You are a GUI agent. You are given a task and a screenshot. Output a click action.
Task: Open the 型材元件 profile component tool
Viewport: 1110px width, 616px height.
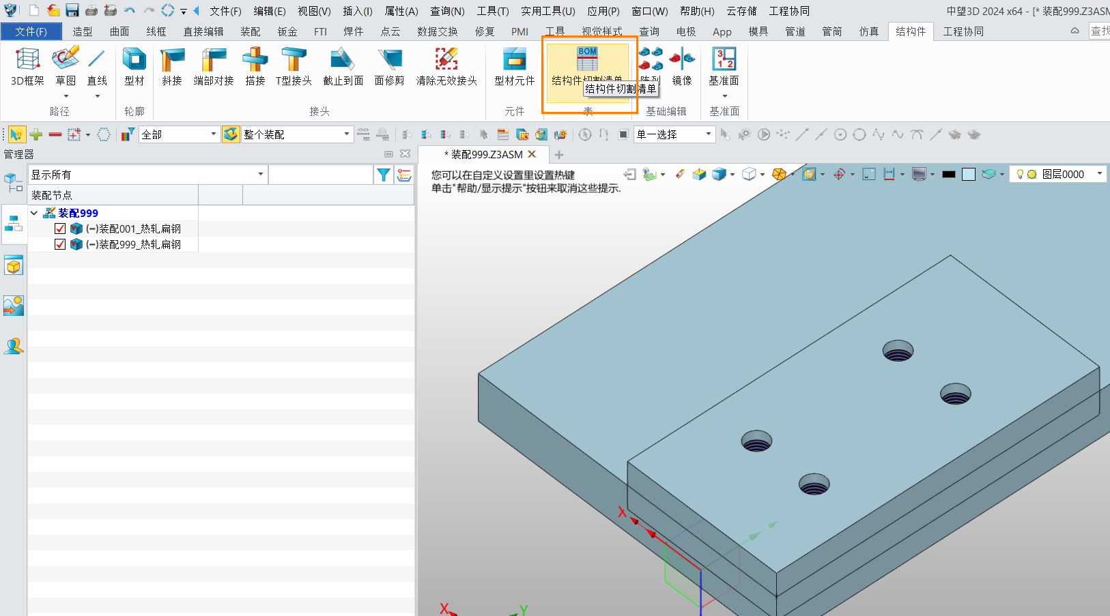pyautogui.click(x=515, y=66)
